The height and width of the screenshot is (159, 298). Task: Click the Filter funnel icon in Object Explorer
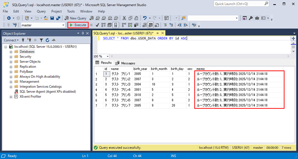coord(41,40)
